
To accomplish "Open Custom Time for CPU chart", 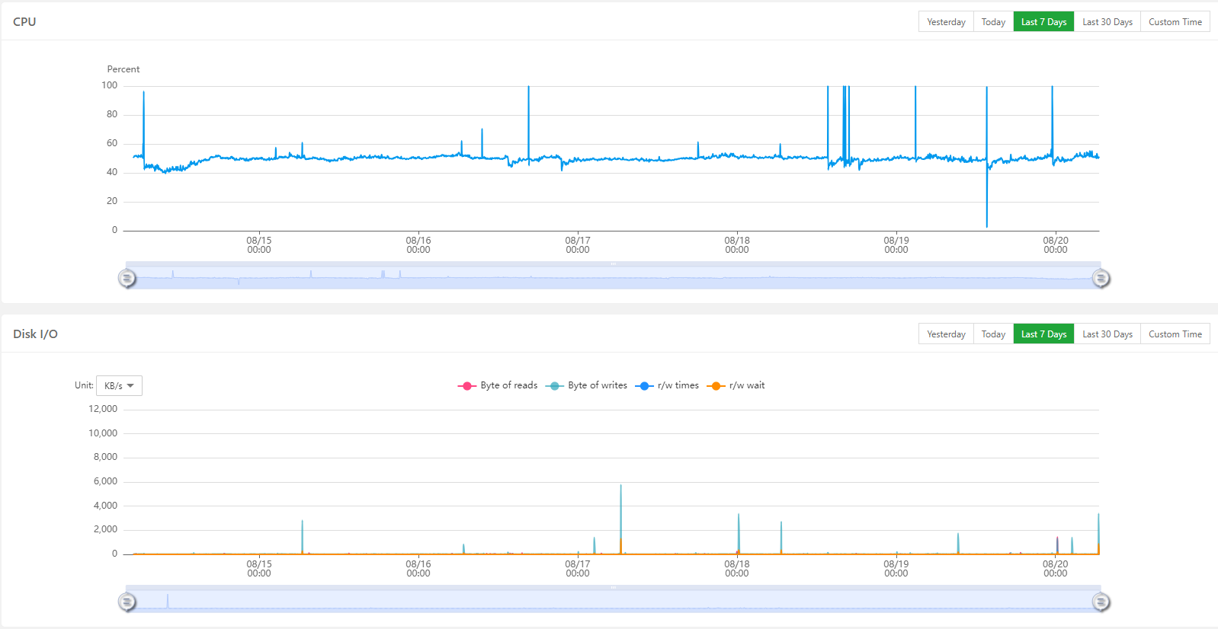I will (x=1175, y=22).
